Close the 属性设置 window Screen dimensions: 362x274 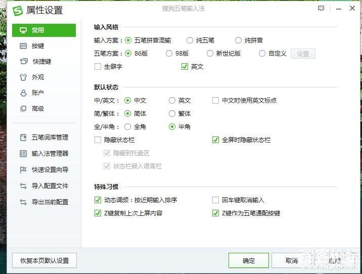coord(352,9)
